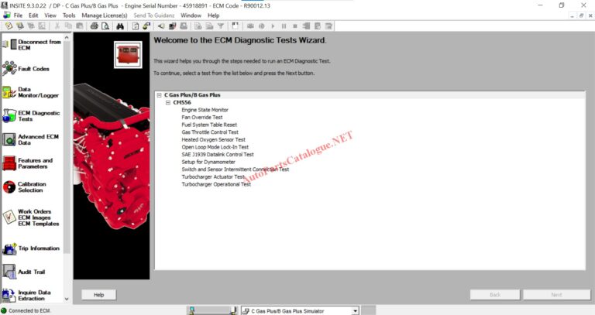
Task: Click the Print icon in the toolbar
Action: pyautogui.click(x=94, y=26)
